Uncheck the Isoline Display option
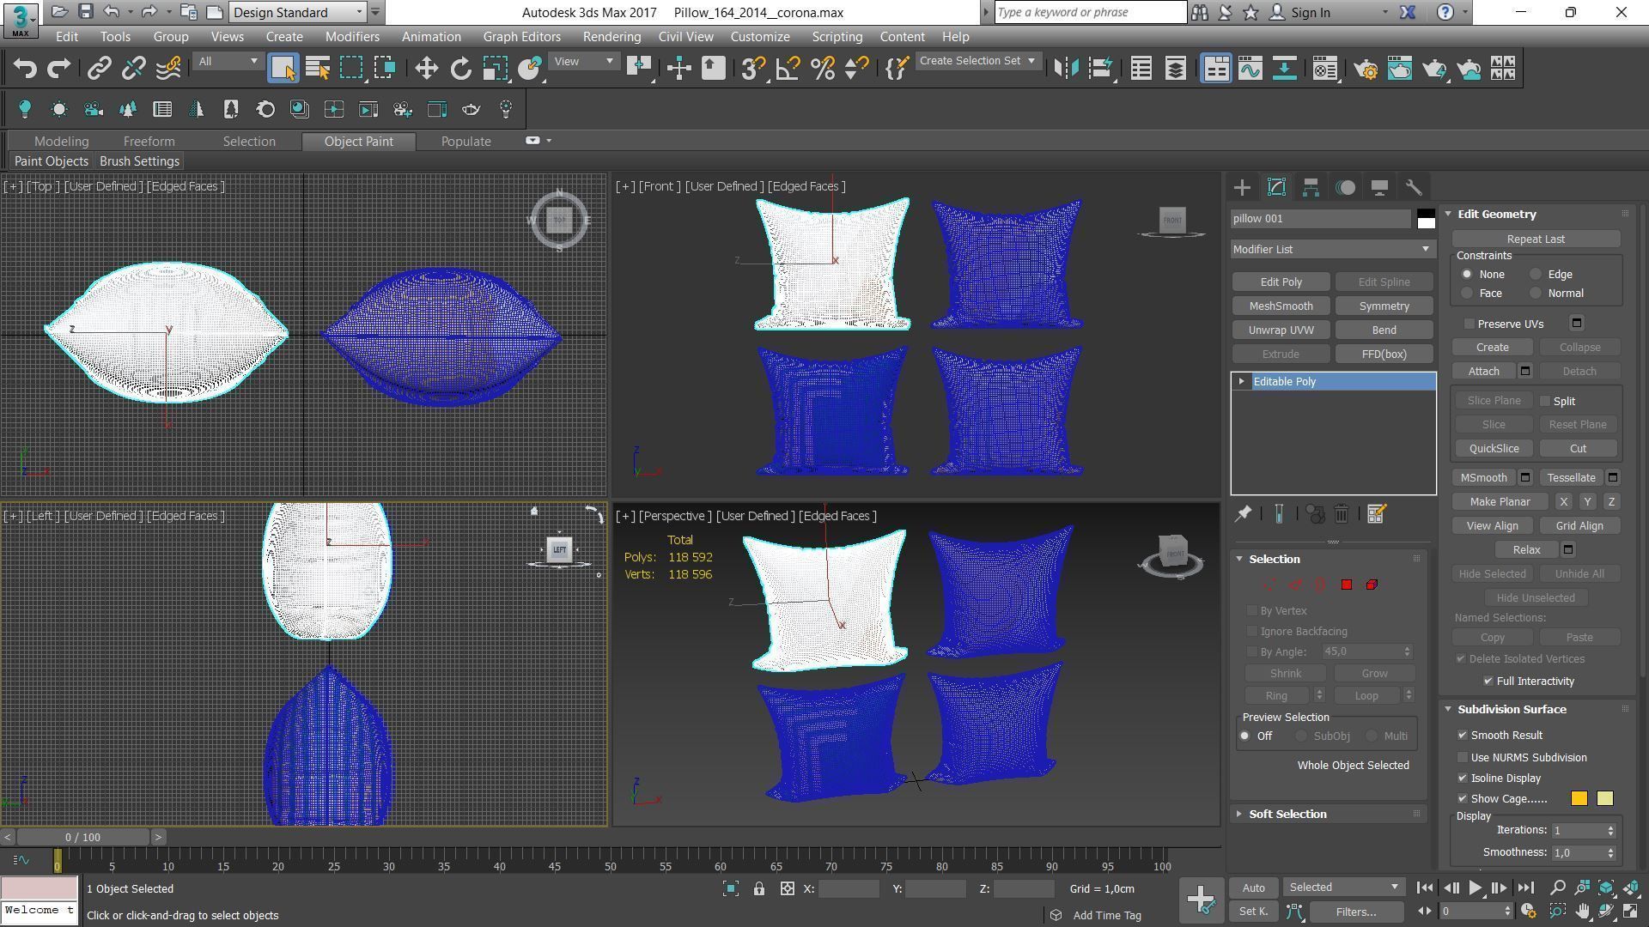This screenshot has height=927, width=1649. pos(1463,778)
